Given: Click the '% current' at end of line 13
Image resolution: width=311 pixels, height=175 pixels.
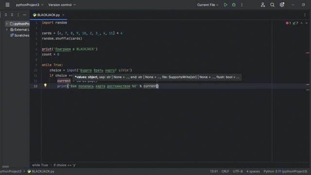Looking at the screenshot, I should pyautogui.click(x=148, y=86).
